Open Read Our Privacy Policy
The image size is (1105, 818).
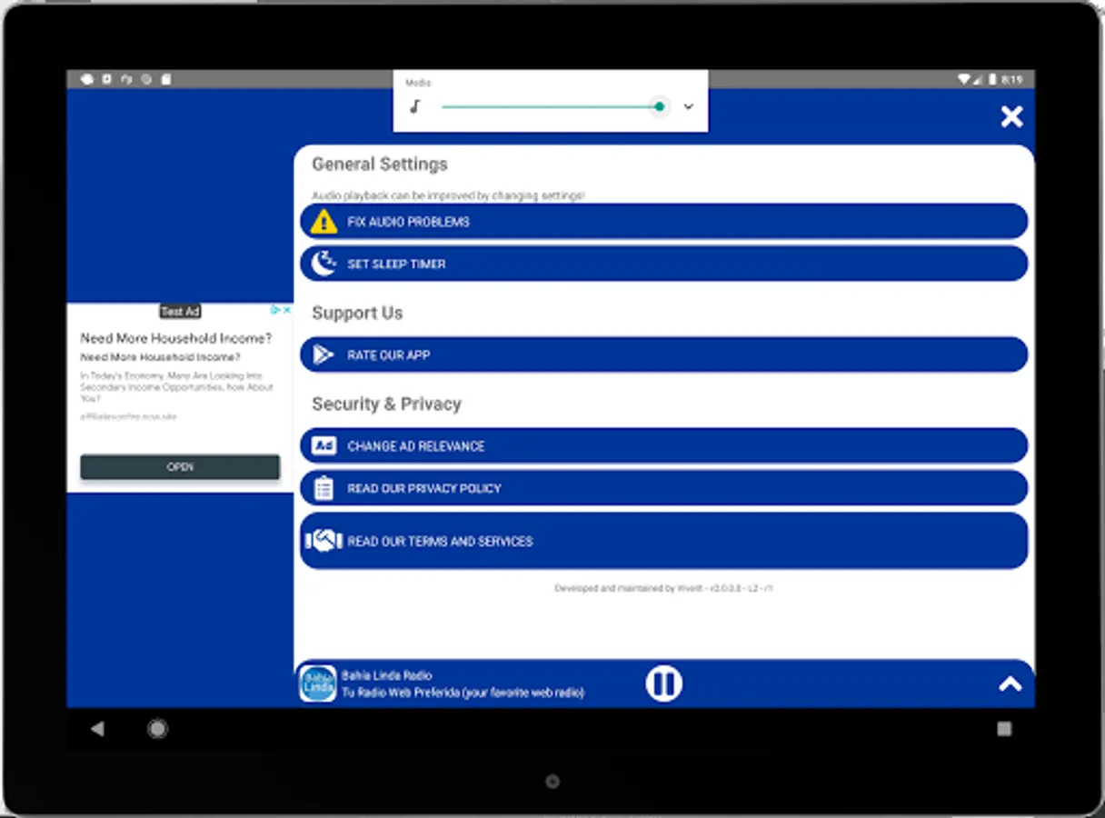[x=663, y=488]
